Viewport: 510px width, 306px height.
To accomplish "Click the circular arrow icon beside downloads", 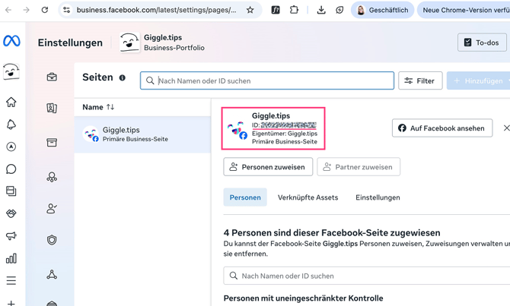I will tap(339, 10).
